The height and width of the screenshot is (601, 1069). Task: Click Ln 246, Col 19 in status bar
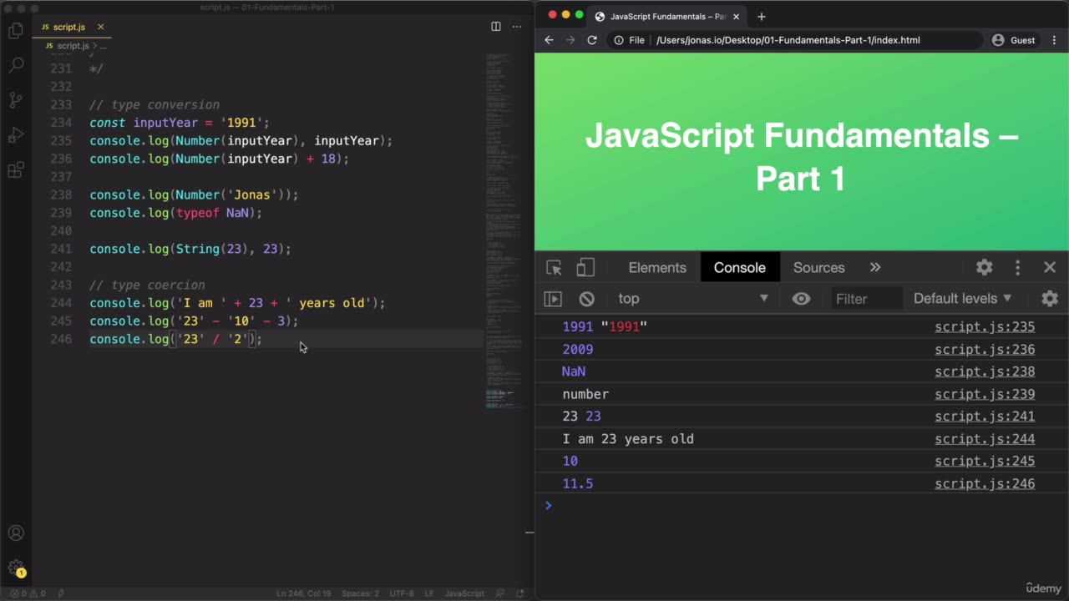click(304, 593)
